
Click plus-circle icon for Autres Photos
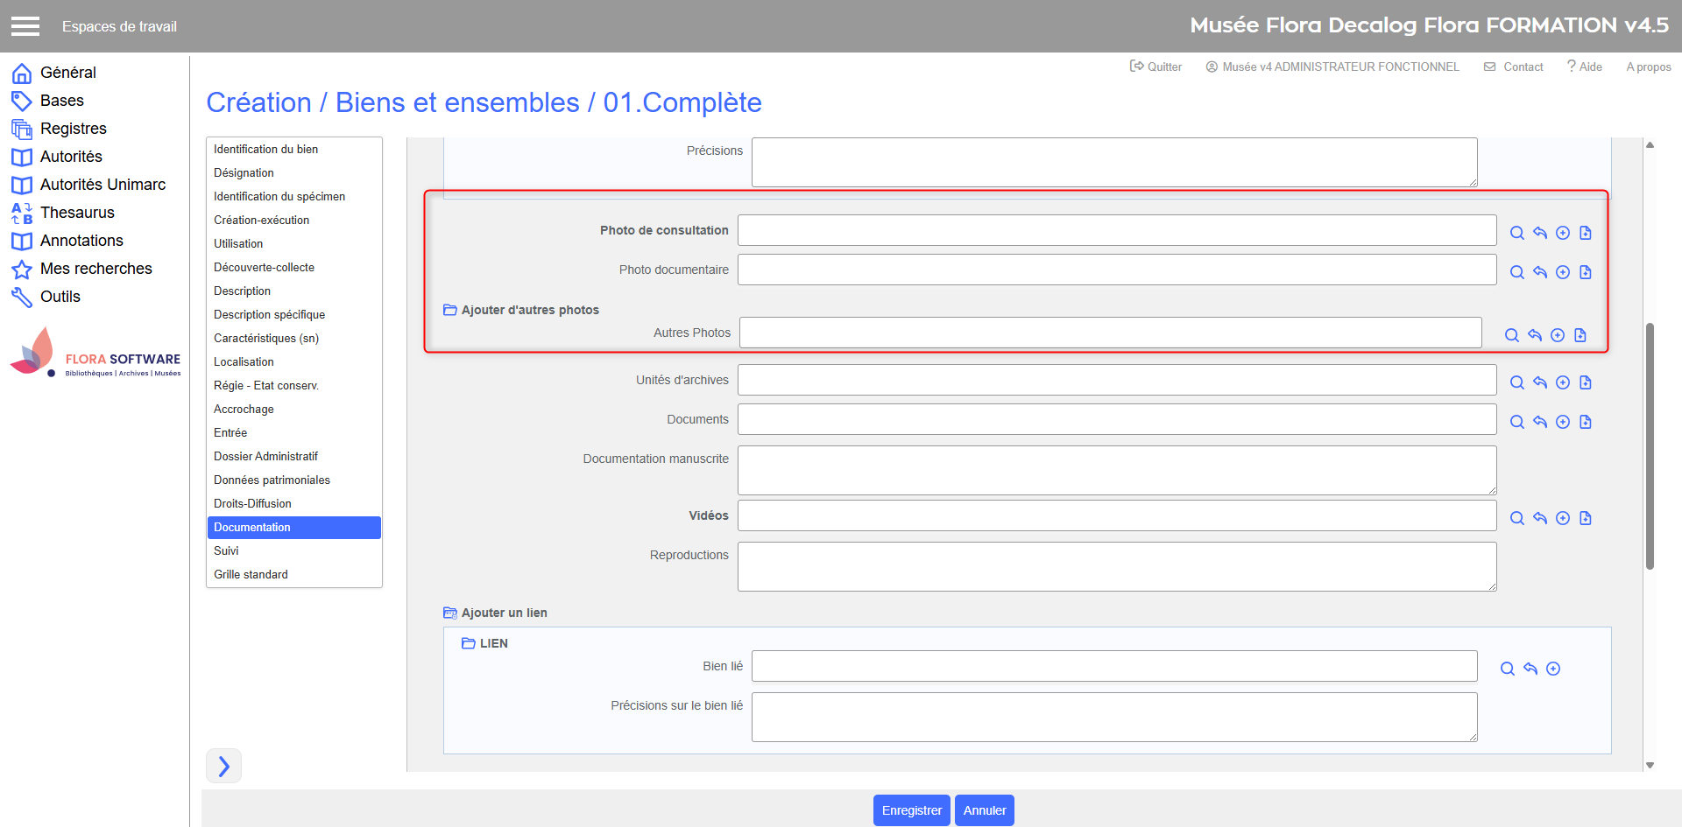click(x=1557, y=335)
